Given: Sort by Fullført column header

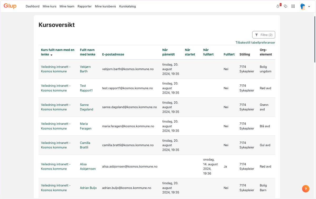Looking at the screenshot, I should (229, 54).
